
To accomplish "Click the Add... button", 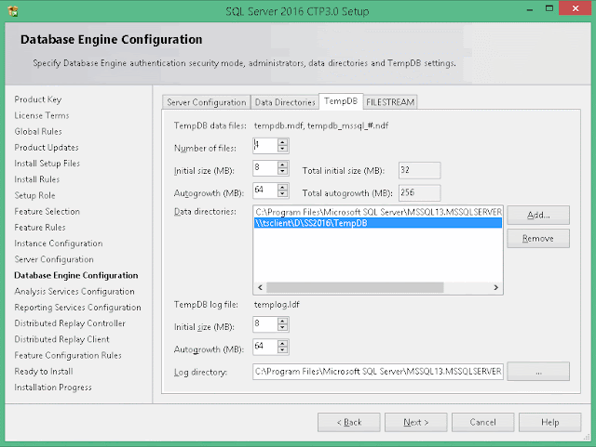I will [x=538, y=216].
